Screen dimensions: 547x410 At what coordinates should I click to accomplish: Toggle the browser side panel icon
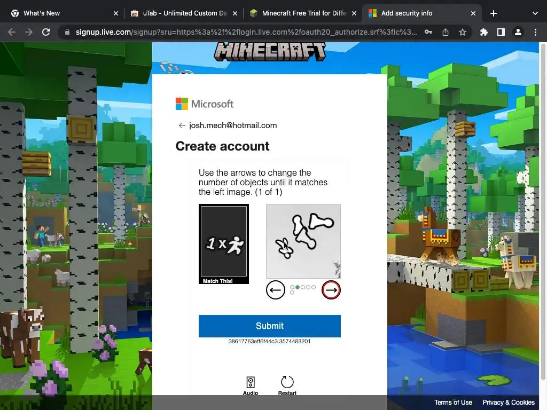pos(501,32)
